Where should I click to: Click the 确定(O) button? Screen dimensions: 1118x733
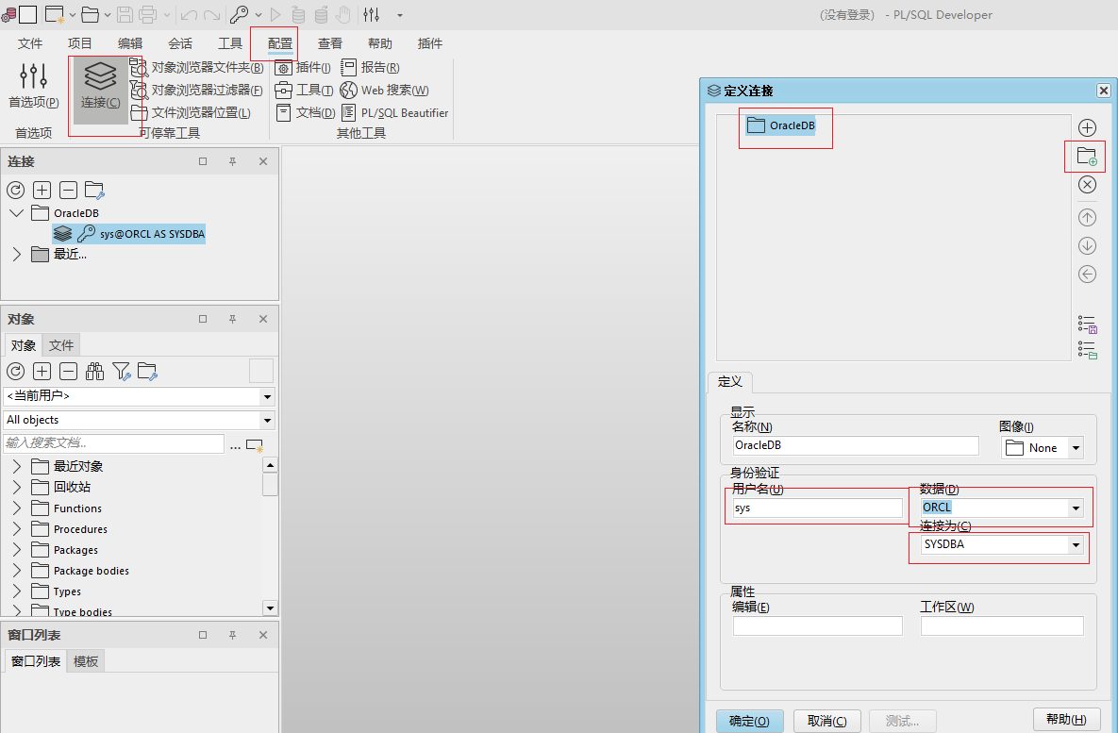click(x=749, y=721)
